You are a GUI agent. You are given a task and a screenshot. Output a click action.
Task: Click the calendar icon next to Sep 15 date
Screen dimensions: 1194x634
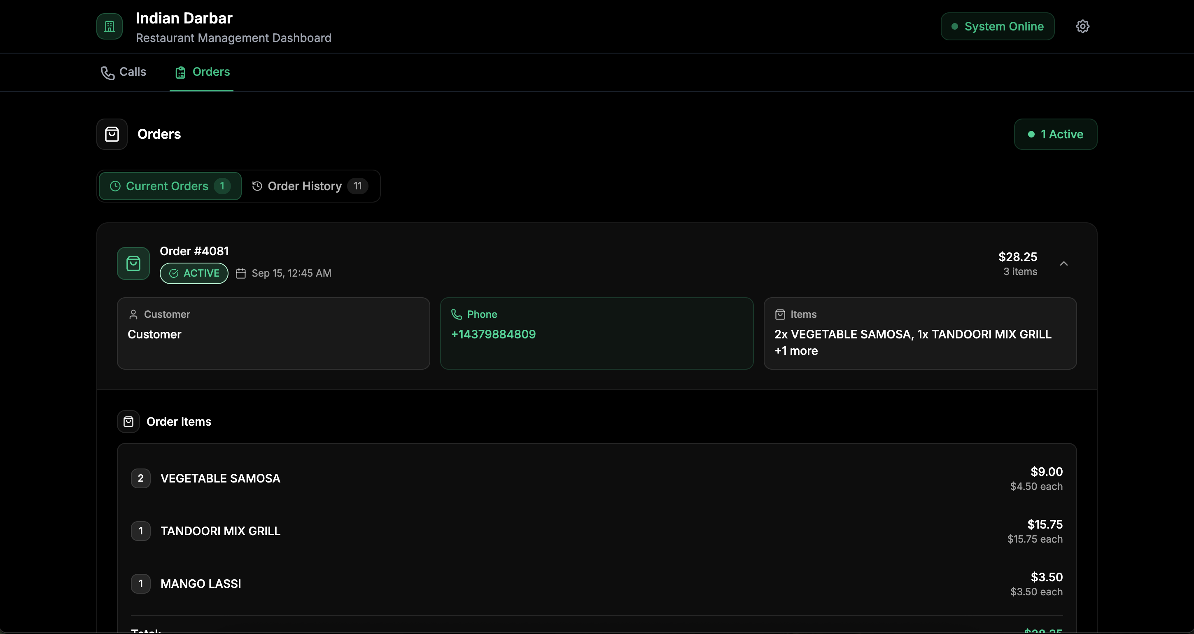click(240, 273)
